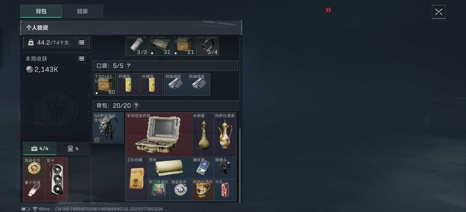Select the 可乐 cola can
This screenshot has width=466, height=212.
click(225, 190)
